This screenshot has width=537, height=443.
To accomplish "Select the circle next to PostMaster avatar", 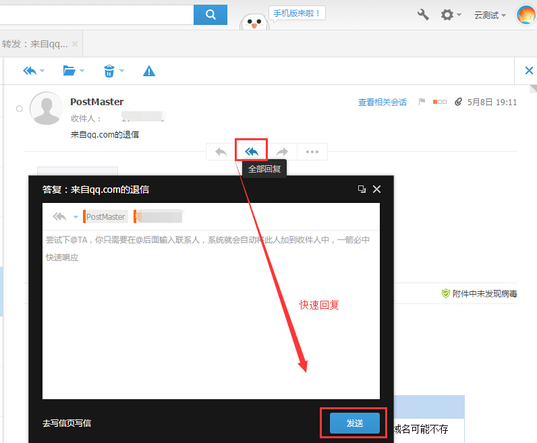I will click(x=20, y=109).
